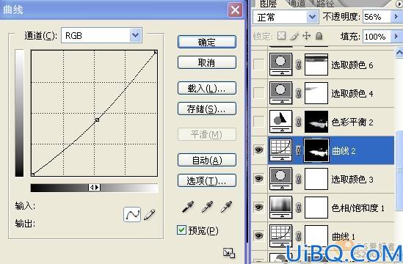Choose the pencil draw-curve tool
The height and width of the screenshot is (264, 403).
point(149,215)
